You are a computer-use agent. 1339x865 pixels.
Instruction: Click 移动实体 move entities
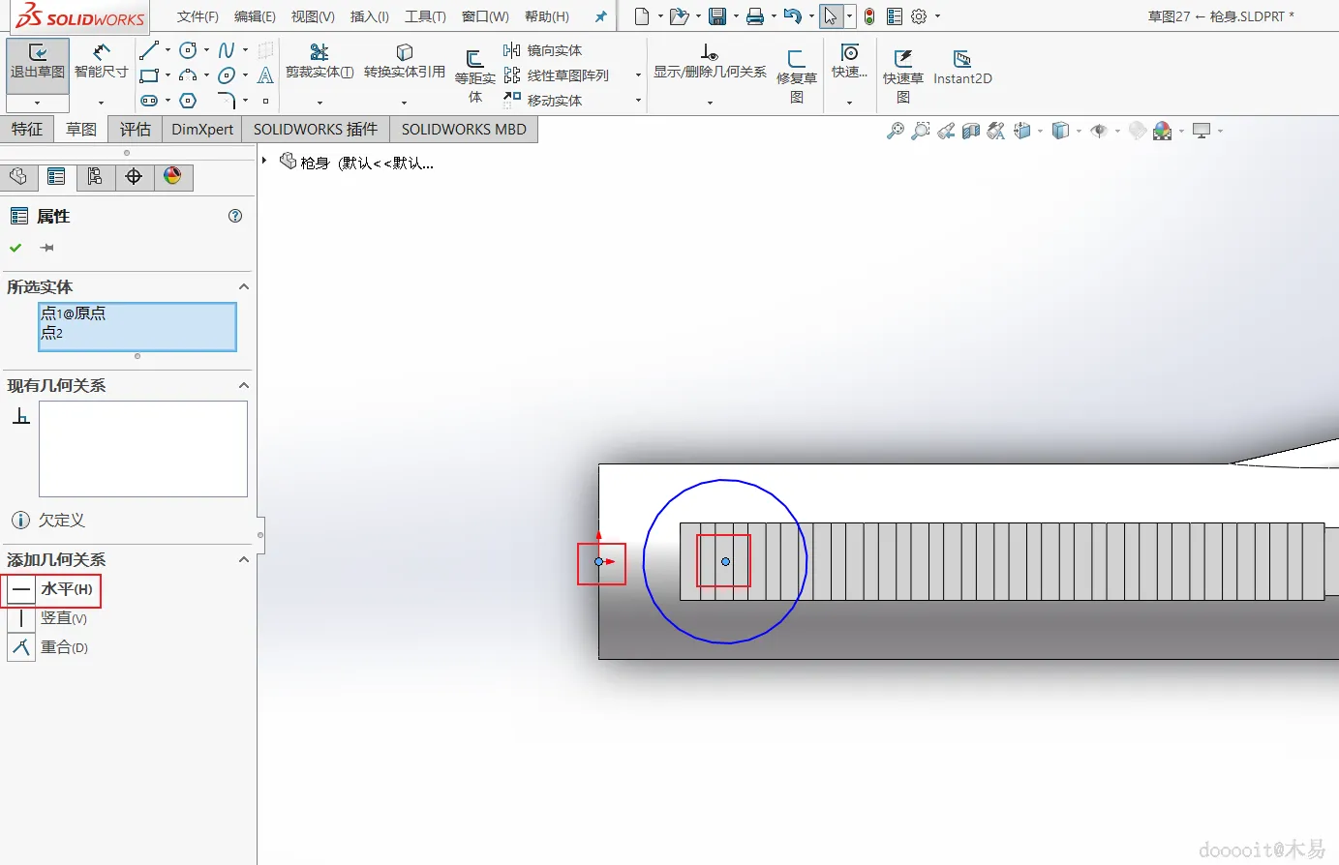point(543,101)
